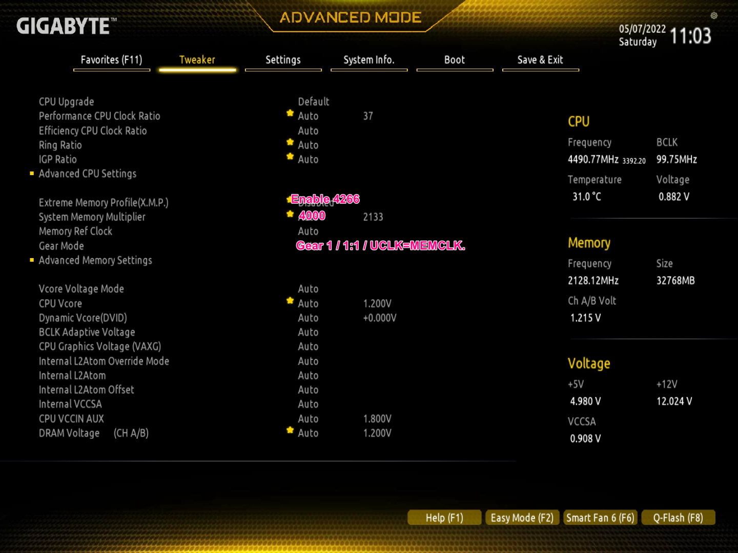Open the Vcore Voltage Mode Auto value
The height and width of the screenshot is (553, 738).
point(308,289)
